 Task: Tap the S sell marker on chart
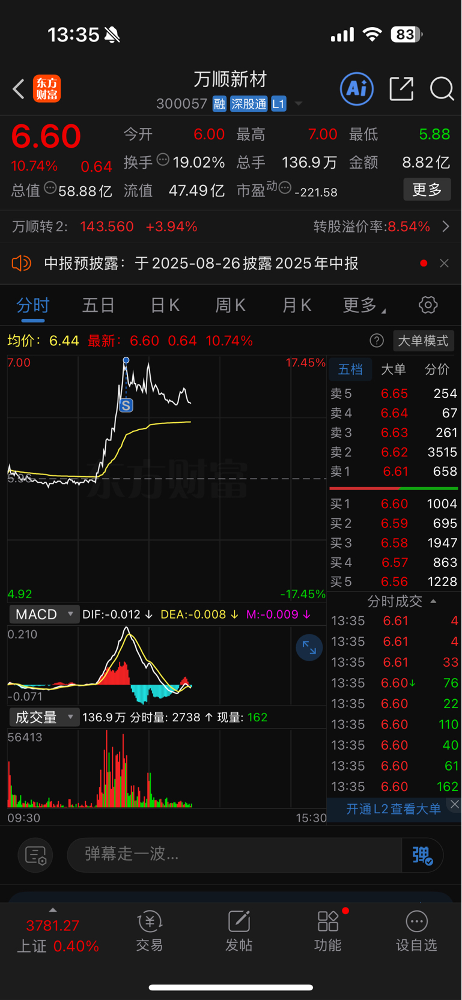pos(126,405)
